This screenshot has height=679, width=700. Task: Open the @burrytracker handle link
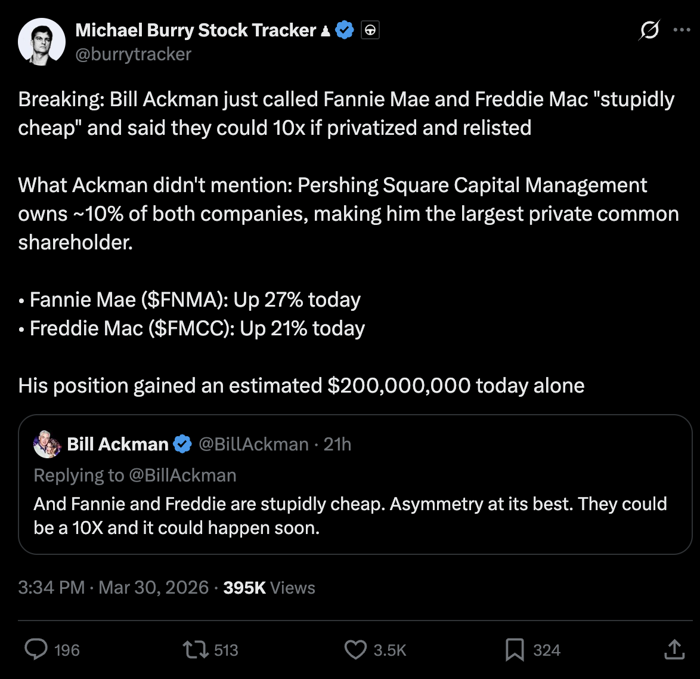(x=134, y=54)
